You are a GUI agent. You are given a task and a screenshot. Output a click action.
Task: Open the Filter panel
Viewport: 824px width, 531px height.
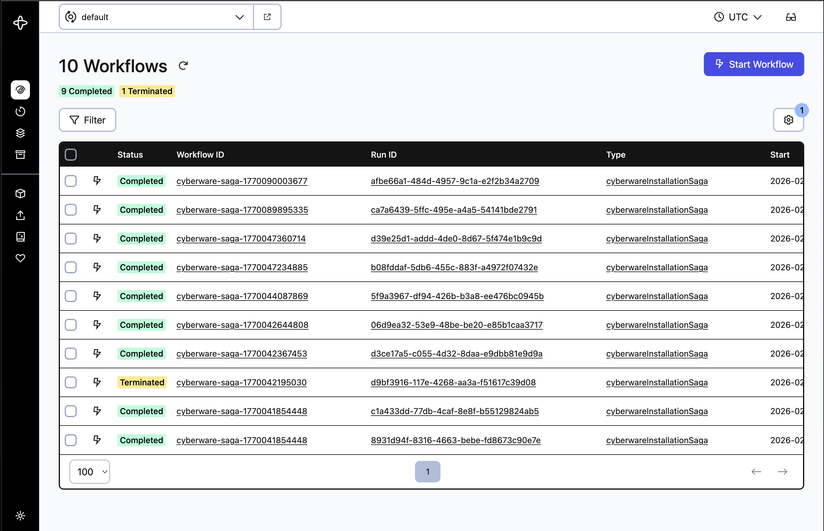87,120
